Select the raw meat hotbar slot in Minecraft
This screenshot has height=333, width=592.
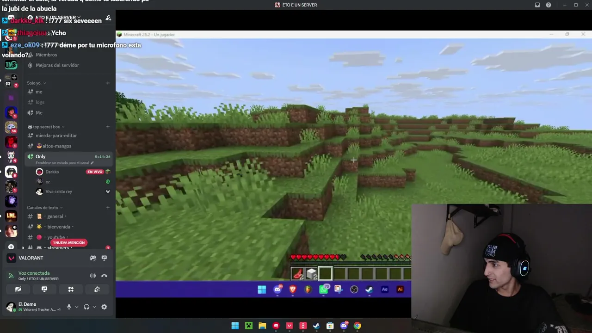(x=297, y=274)
